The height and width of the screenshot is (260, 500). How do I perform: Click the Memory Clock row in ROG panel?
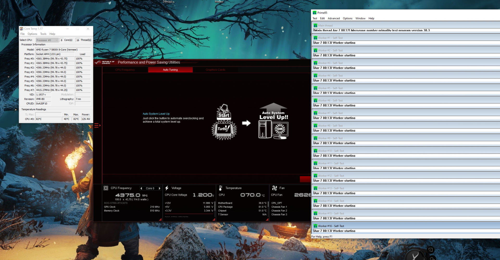132,211
